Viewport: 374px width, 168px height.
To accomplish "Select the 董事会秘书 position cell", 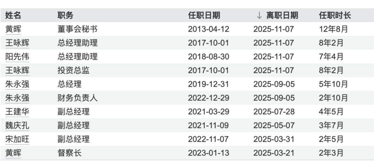I will pos(77,29).
